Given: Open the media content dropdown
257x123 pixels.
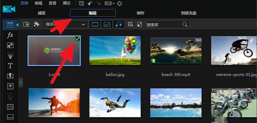Looking at the screenshot, I should pyautogui.click(x=65, y=24).
